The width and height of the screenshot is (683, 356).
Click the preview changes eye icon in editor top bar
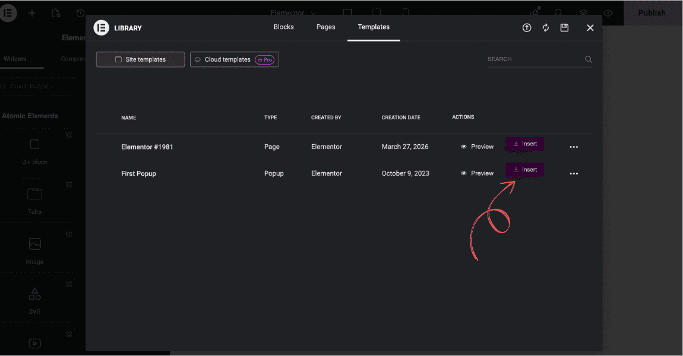(x=608, y=13)
